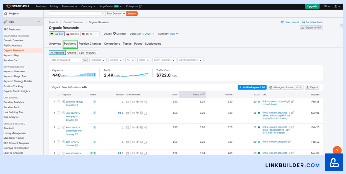This screenshot has width=346, height=174.
Task: Open external link icon for uslugi/crowd-links URL
Action: coord(292,102)
